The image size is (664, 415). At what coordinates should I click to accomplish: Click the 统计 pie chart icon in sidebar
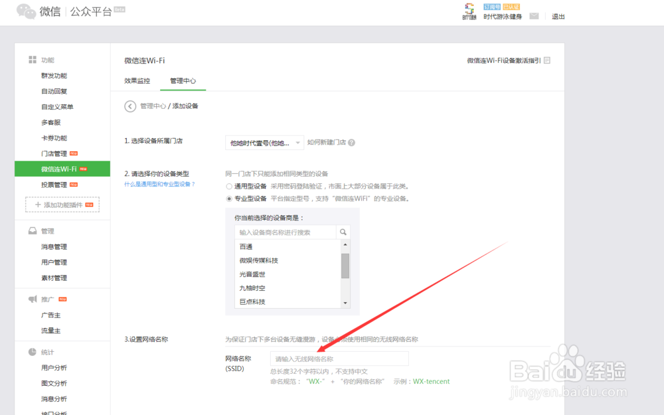32,352
